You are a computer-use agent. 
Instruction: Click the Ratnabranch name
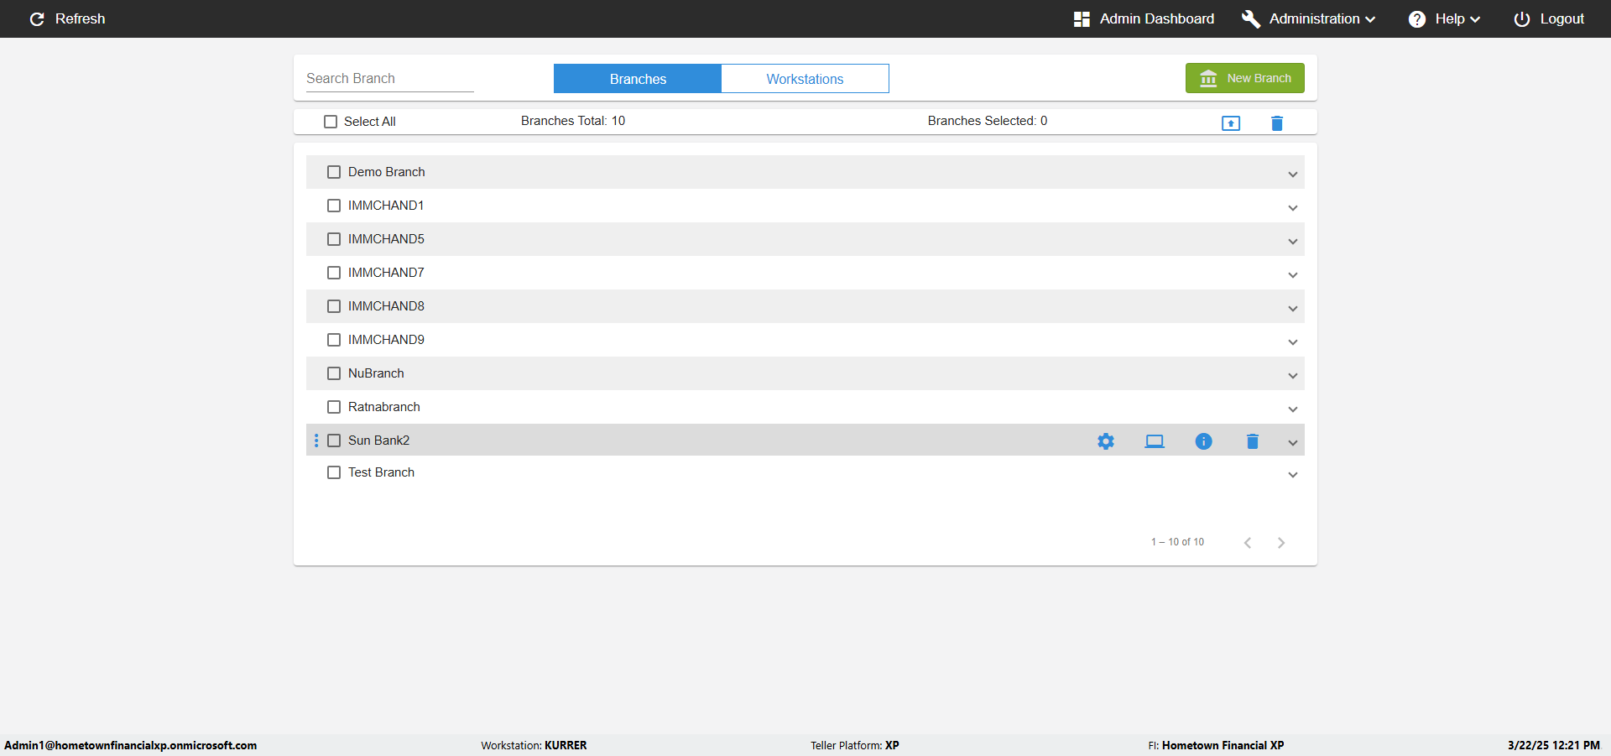click(384, 407)
